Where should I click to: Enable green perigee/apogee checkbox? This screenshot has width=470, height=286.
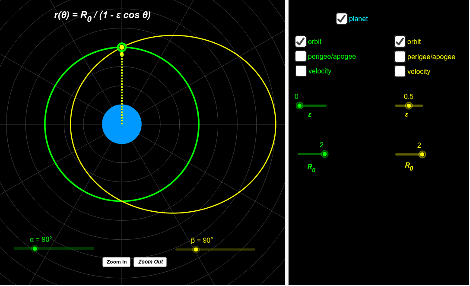pyautogui.click(x=300, y=56)
